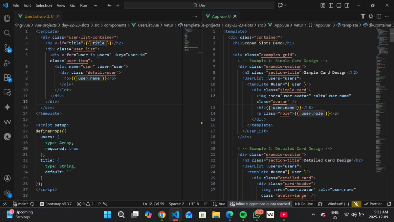394x222 pixels.
Task: Open the Edit menu
Action: point(28,5)
